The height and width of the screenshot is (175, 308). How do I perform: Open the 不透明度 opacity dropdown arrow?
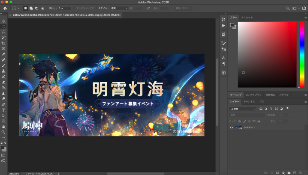(287, 115)
